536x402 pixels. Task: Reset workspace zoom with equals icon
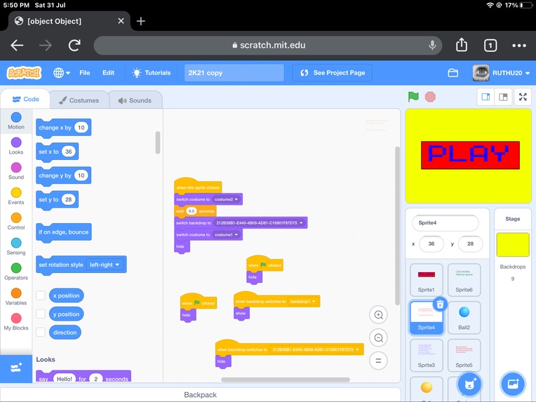[x=378, y=361]
